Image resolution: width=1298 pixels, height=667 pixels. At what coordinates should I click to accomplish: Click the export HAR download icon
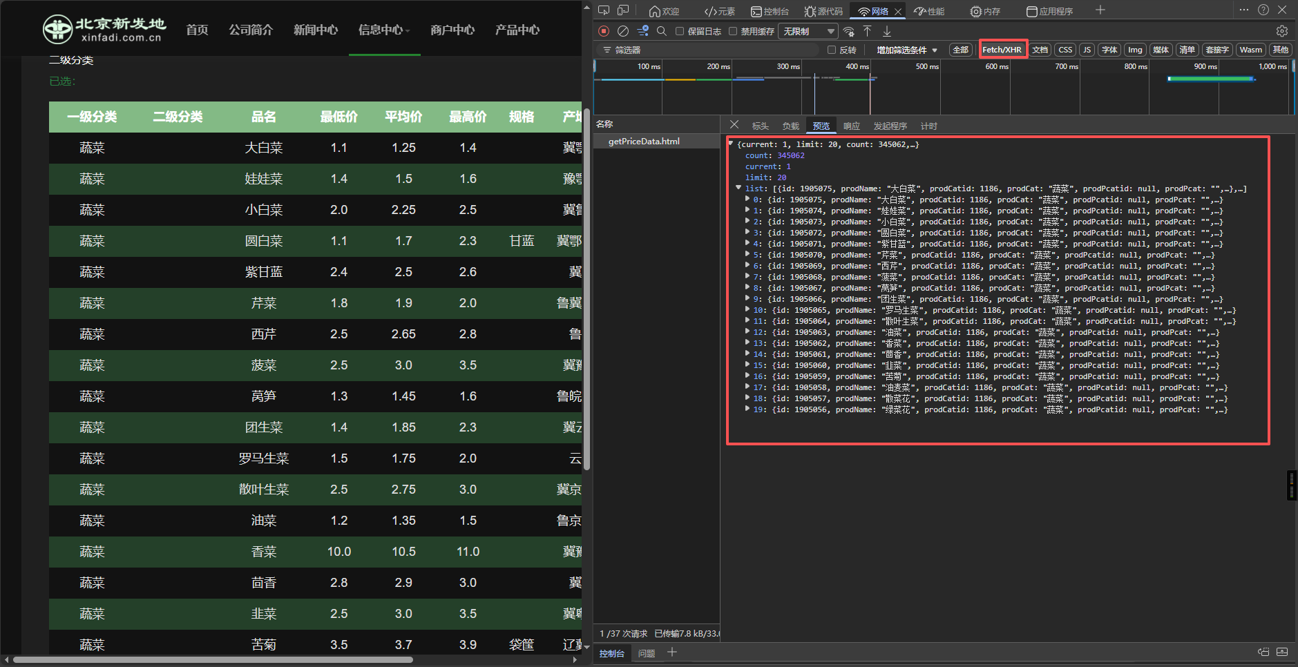887,31
